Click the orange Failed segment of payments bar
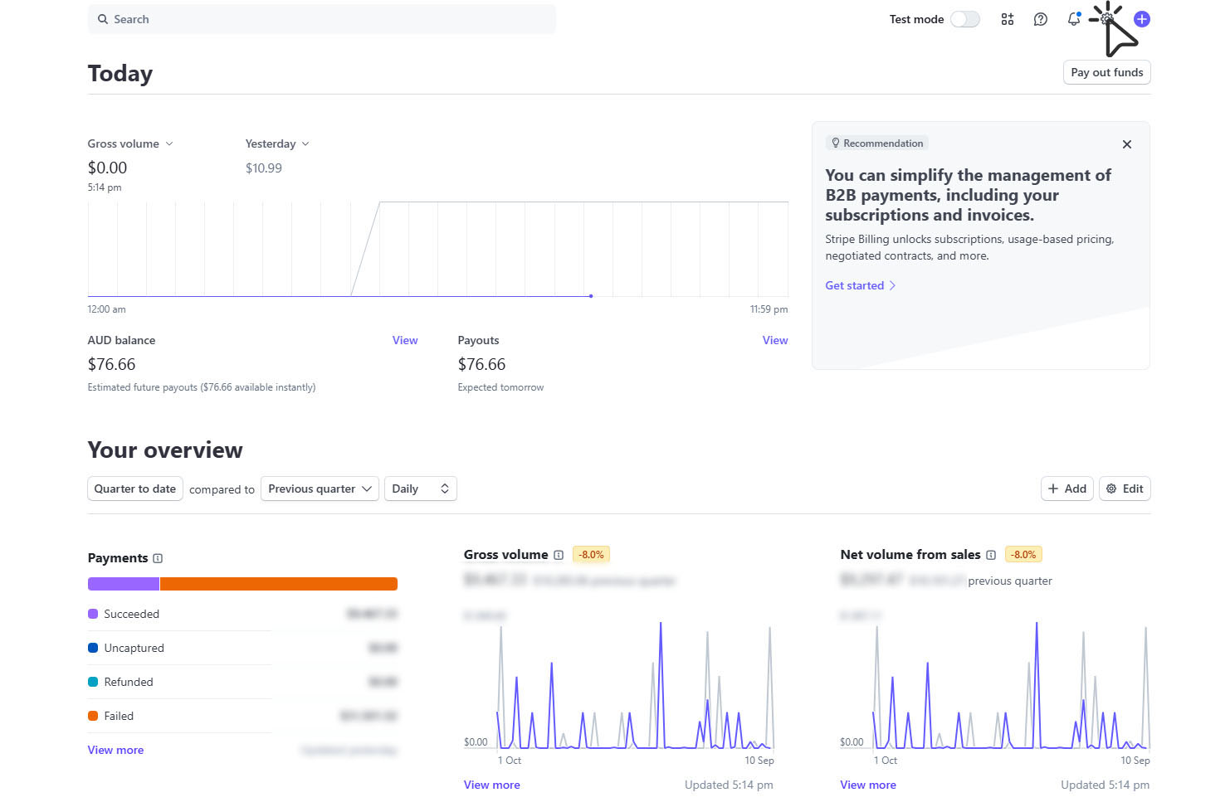The width and height of the screenshot is (1230, 807). point(279,584)
